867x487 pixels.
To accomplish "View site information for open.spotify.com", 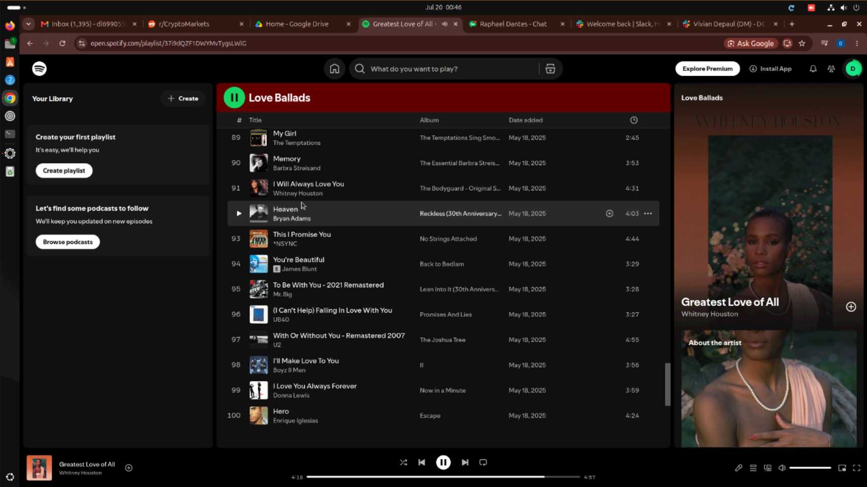I will point(82,44).
